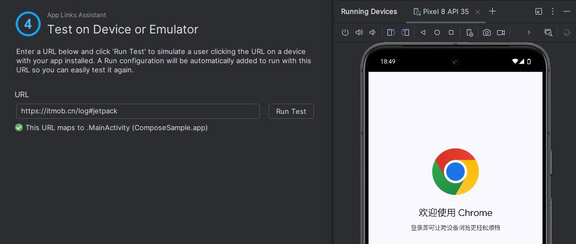This screenshot has width=576, height=244.
Task: Click the emulator Power button icon
Action: click(345, 32)
